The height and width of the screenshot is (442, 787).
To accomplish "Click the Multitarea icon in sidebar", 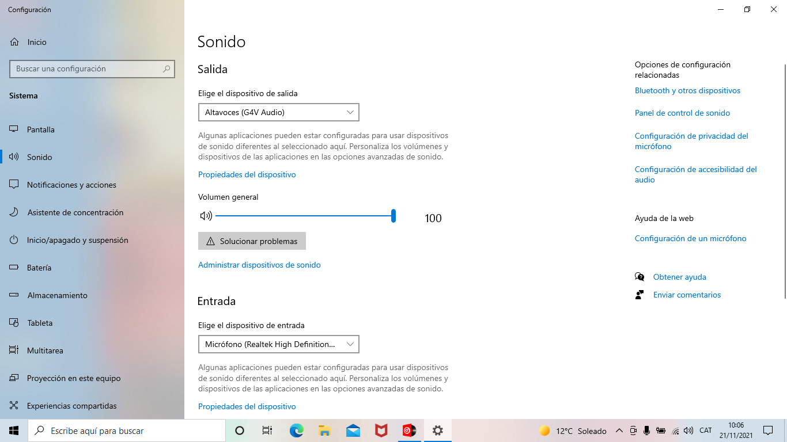I will tap(14, 350).
